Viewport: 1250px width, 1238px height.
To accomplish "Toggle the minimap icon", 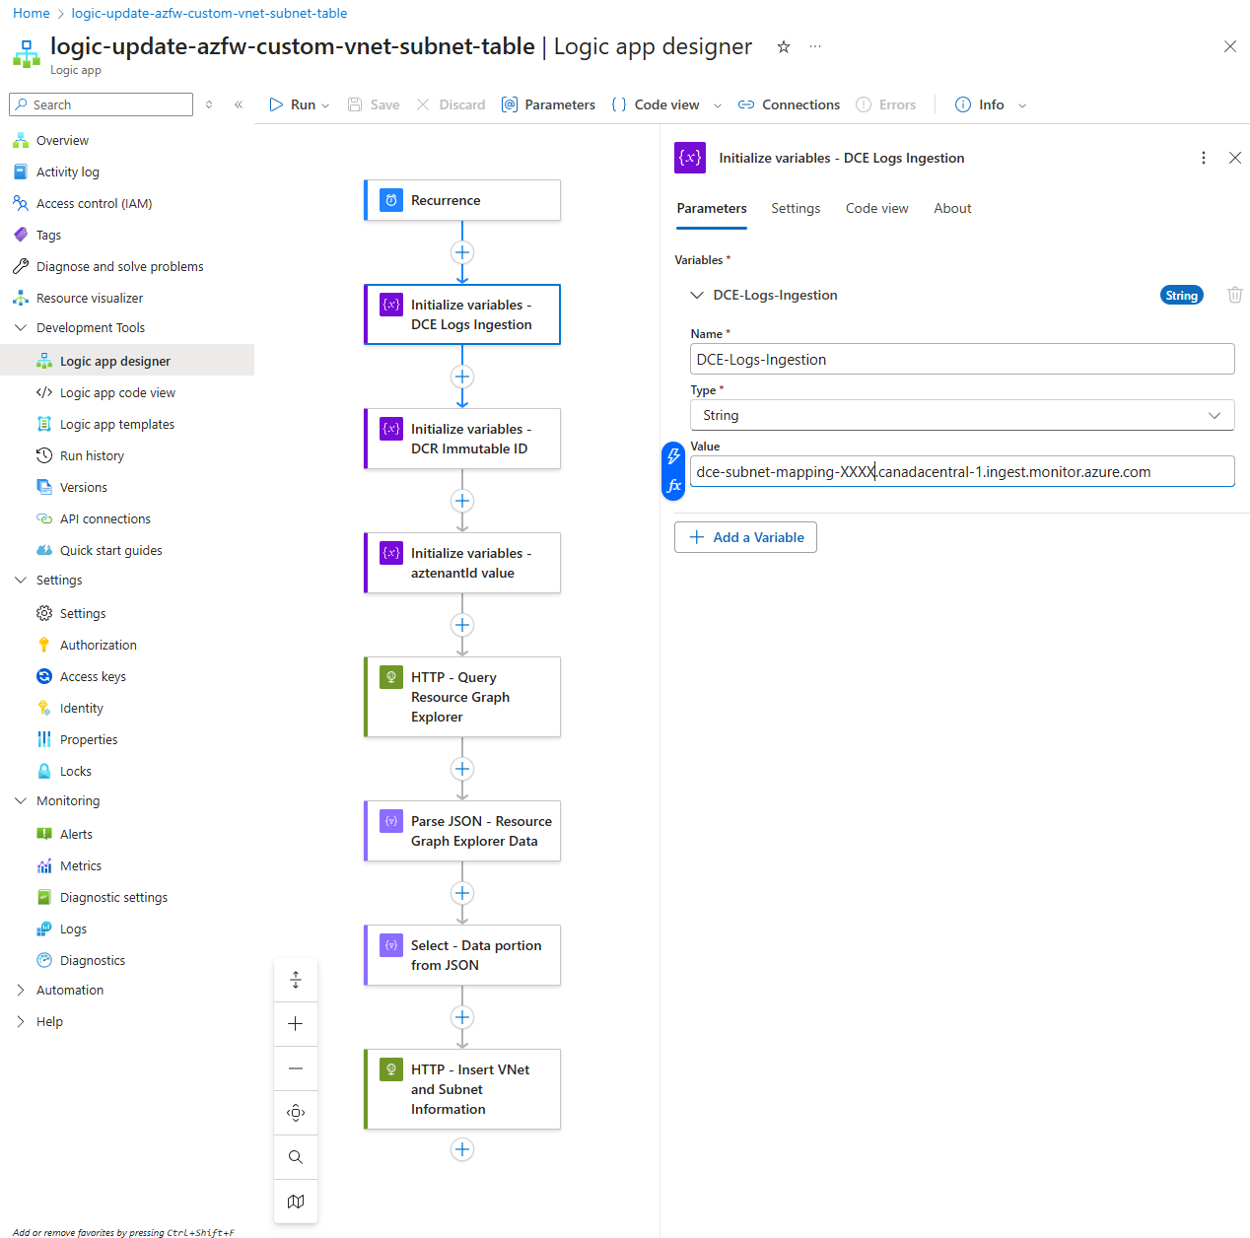I will 296,1202.
